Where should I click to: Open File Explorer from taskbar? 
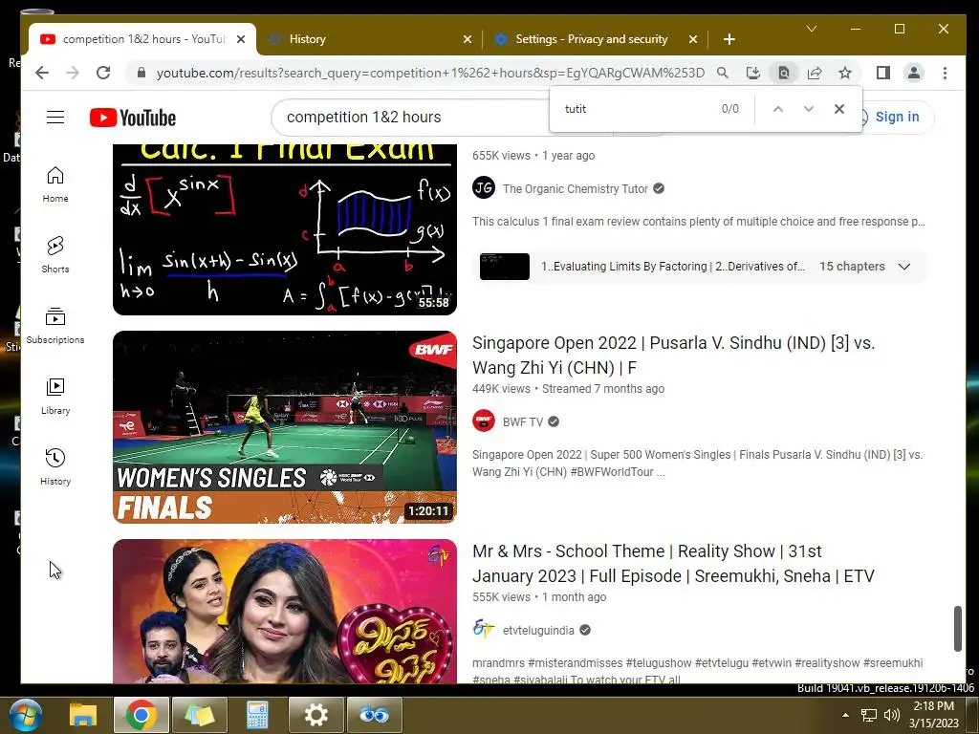click(83, 715)
